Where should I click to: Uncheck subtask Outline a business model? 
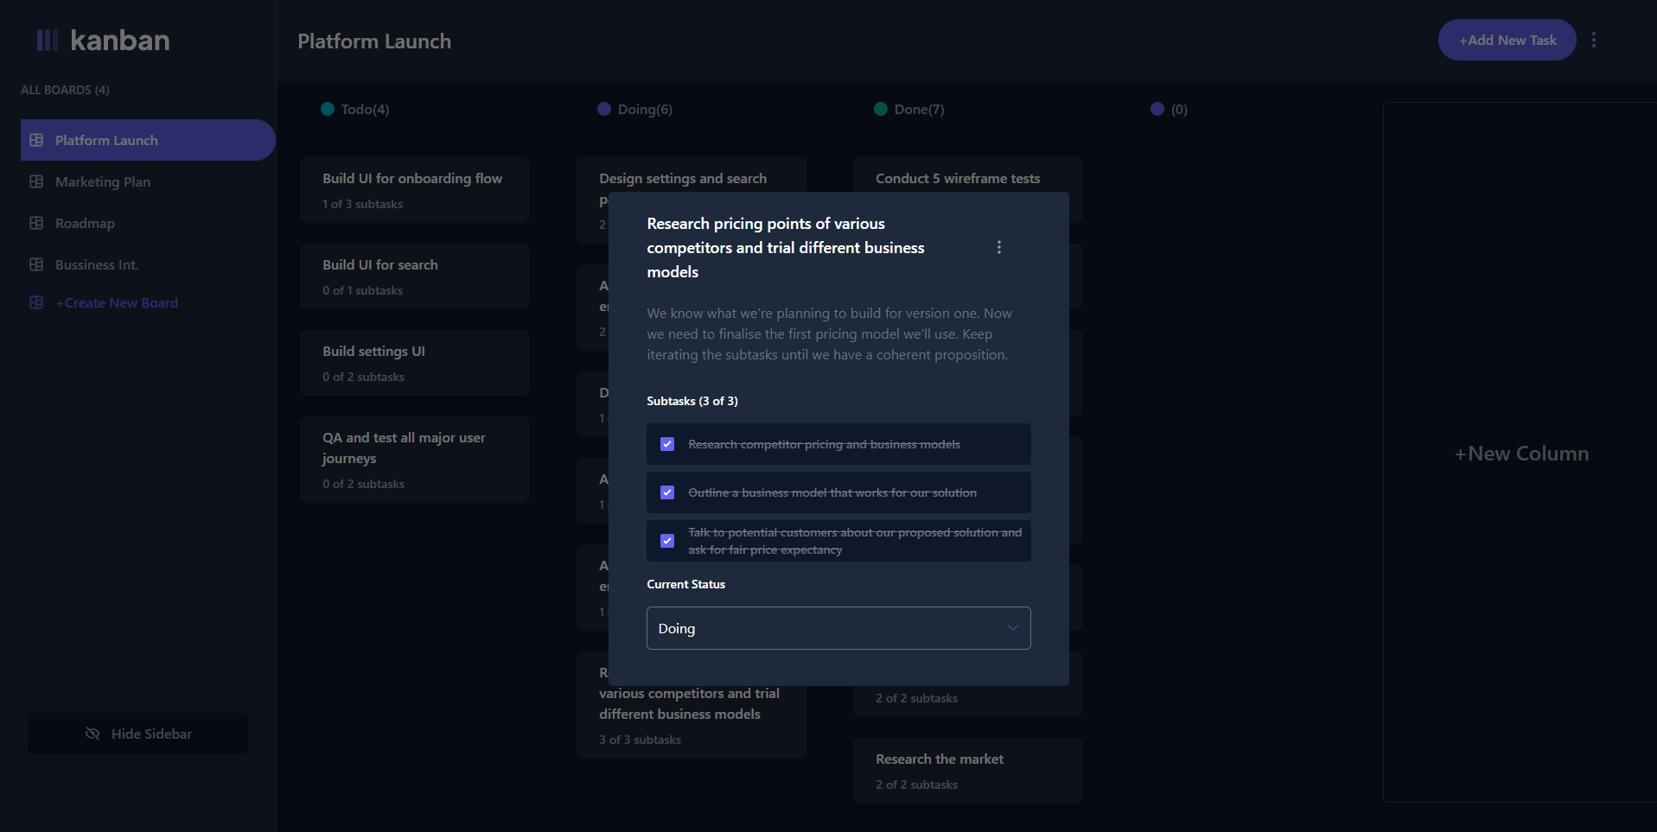tap(666, 492)
